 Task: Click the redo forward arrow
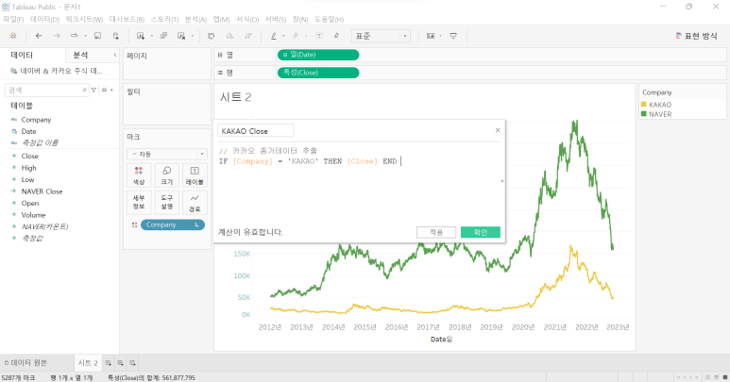[x=57, y=36]
